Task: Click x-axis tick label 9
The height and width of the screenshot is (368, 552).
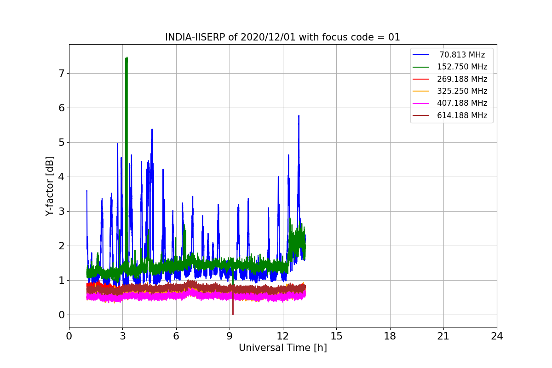Action: pyautogui.click(x=230, y=336)
